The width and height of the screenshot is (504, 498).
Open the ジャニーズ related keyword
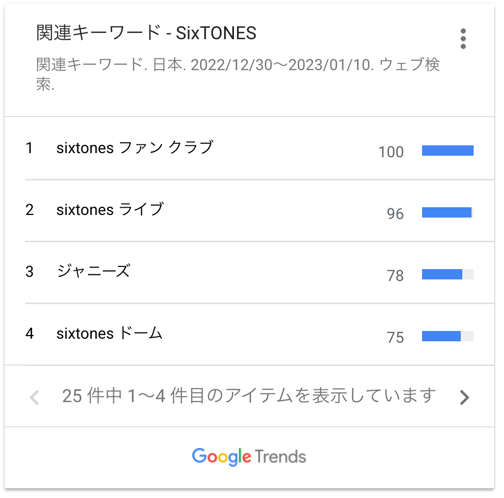(x=94, y=271)
